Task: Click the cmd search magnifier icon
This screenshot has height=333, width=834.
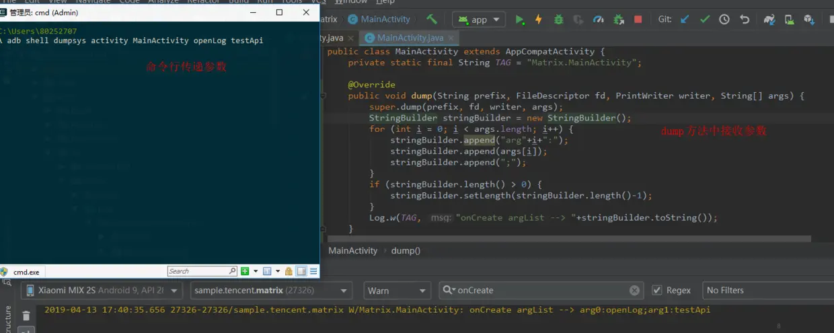Action: point(233,271)
